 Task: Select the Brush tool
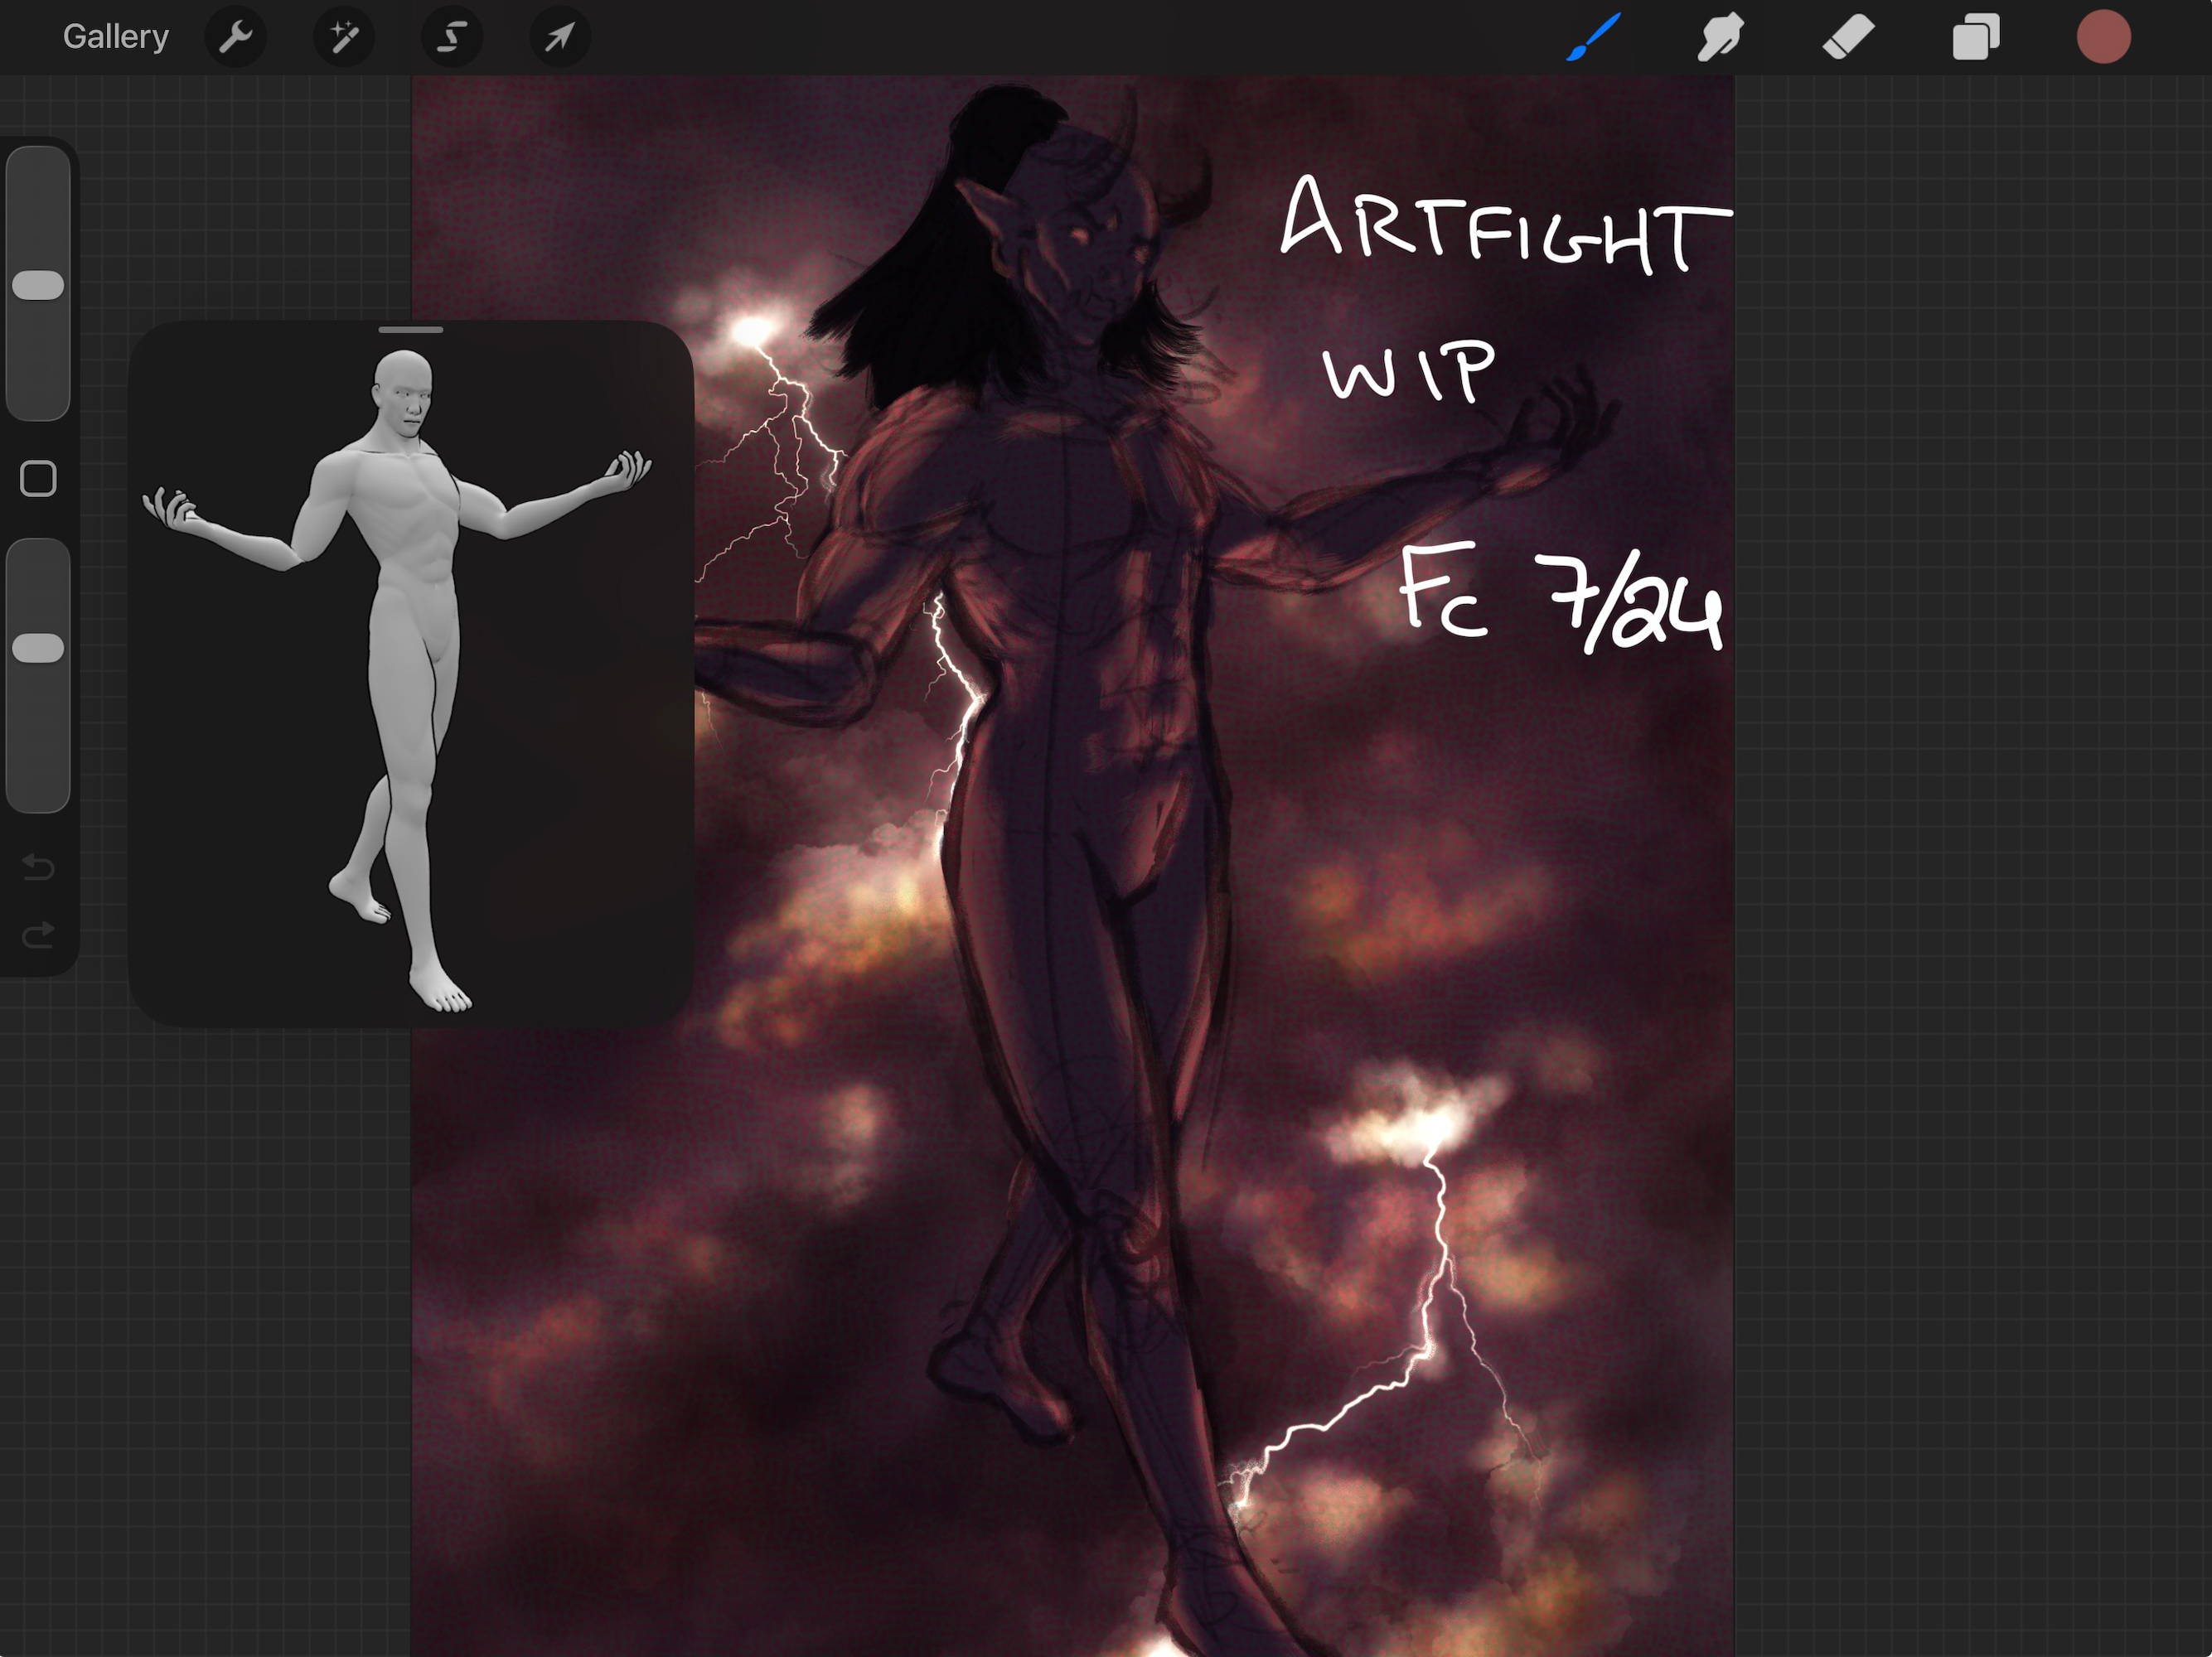click(1593, 37)
